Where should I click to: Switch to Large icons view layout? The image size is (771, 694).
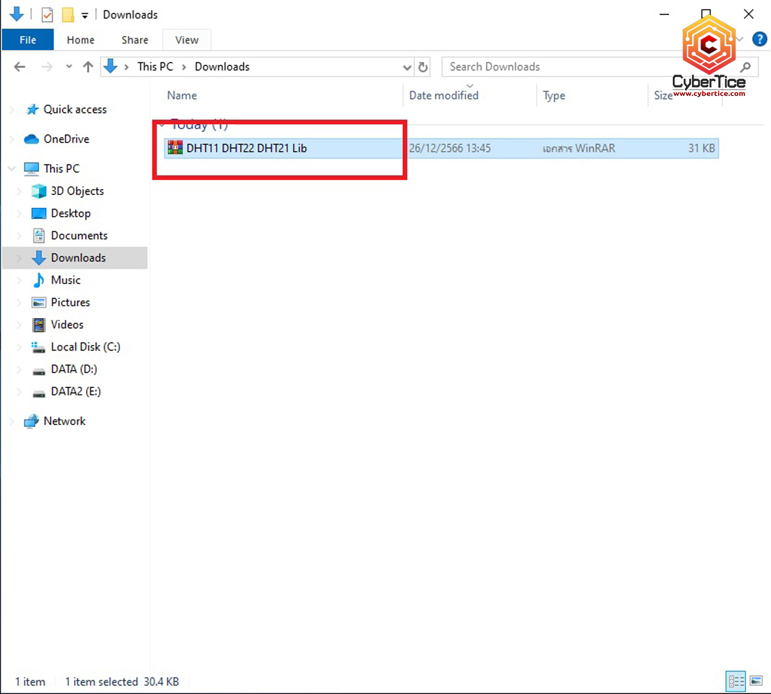756,681
